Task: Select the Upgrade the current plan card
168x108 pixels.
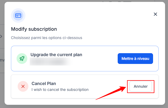Action: pos(85,59)
